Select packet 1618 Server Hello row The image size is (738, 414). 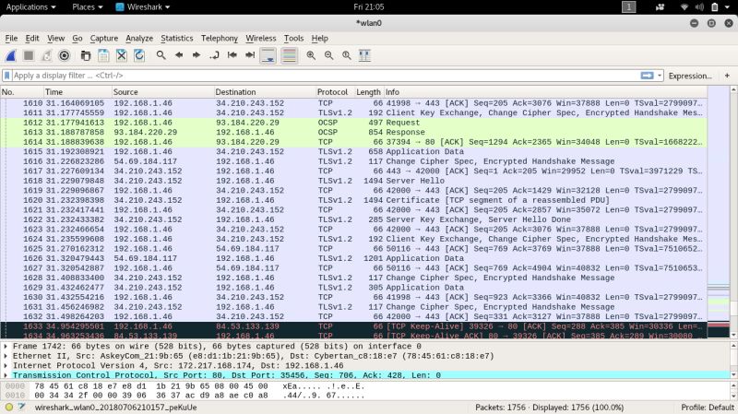point(353,181)
